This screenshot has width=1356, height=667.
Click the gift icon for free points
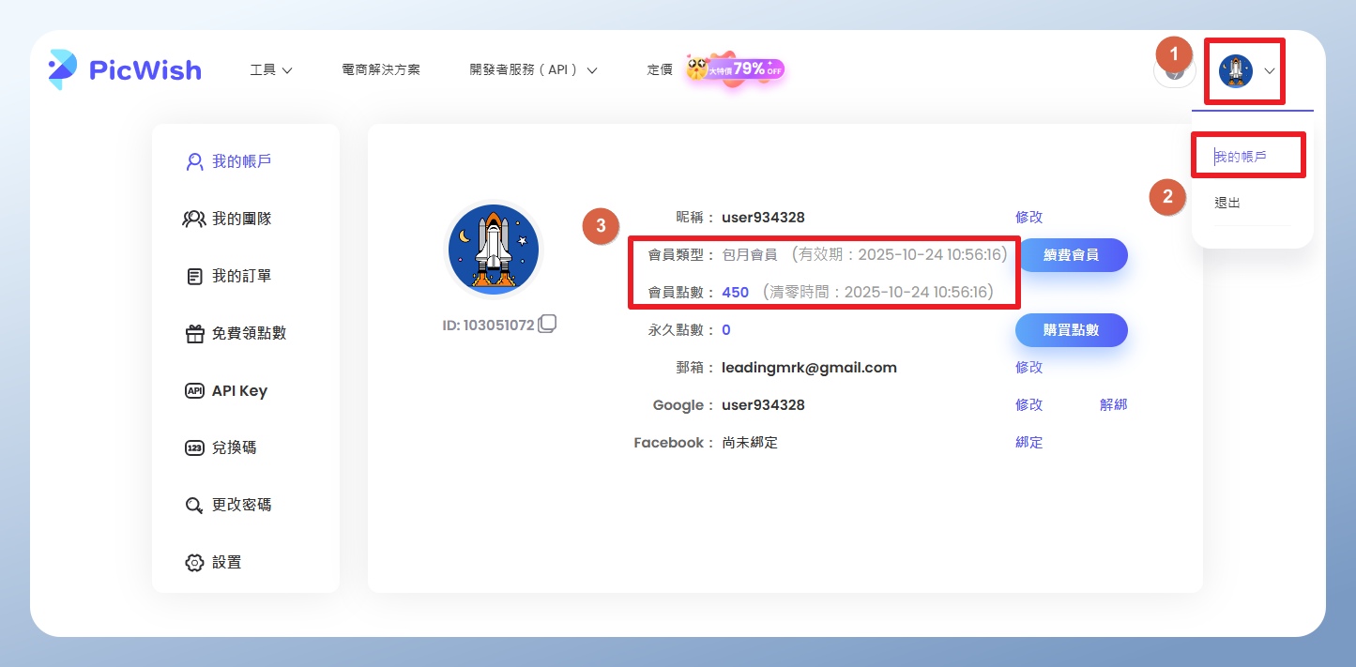click(194, 334)
